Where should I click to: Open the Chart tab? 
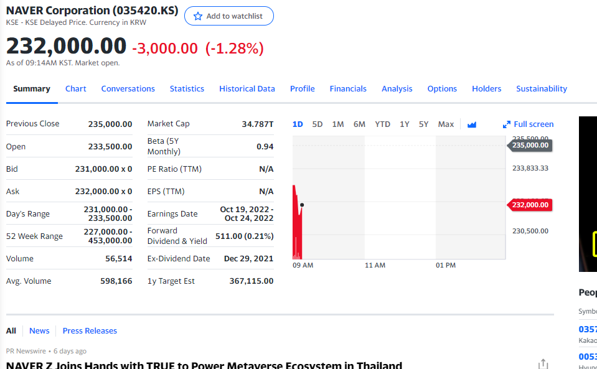click(x=76, y=88)
